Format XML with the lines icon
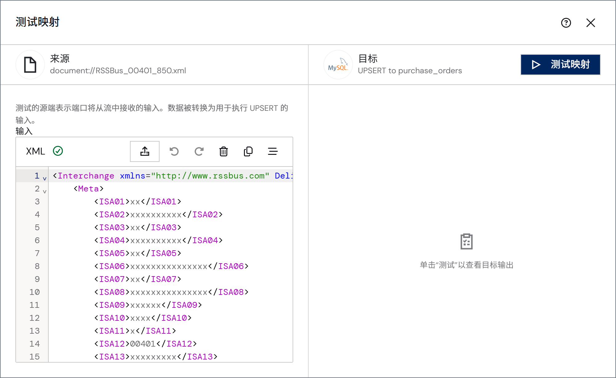Screen dimensions: 616x378 coord(273,151)
